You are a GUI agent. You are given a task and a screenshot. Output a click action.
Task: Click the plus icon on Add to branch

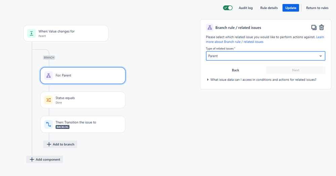(x=49, y=144)
